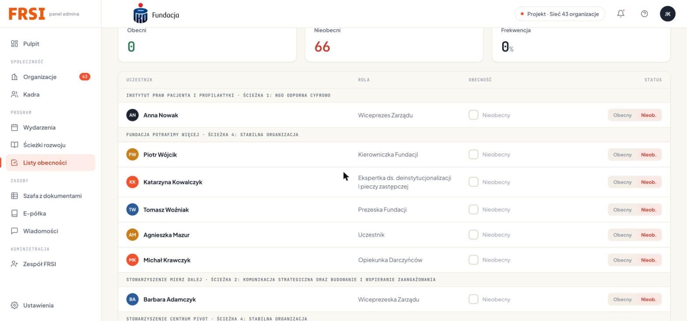Set Michał Krawczyk status to Obecny

(622, 260)
